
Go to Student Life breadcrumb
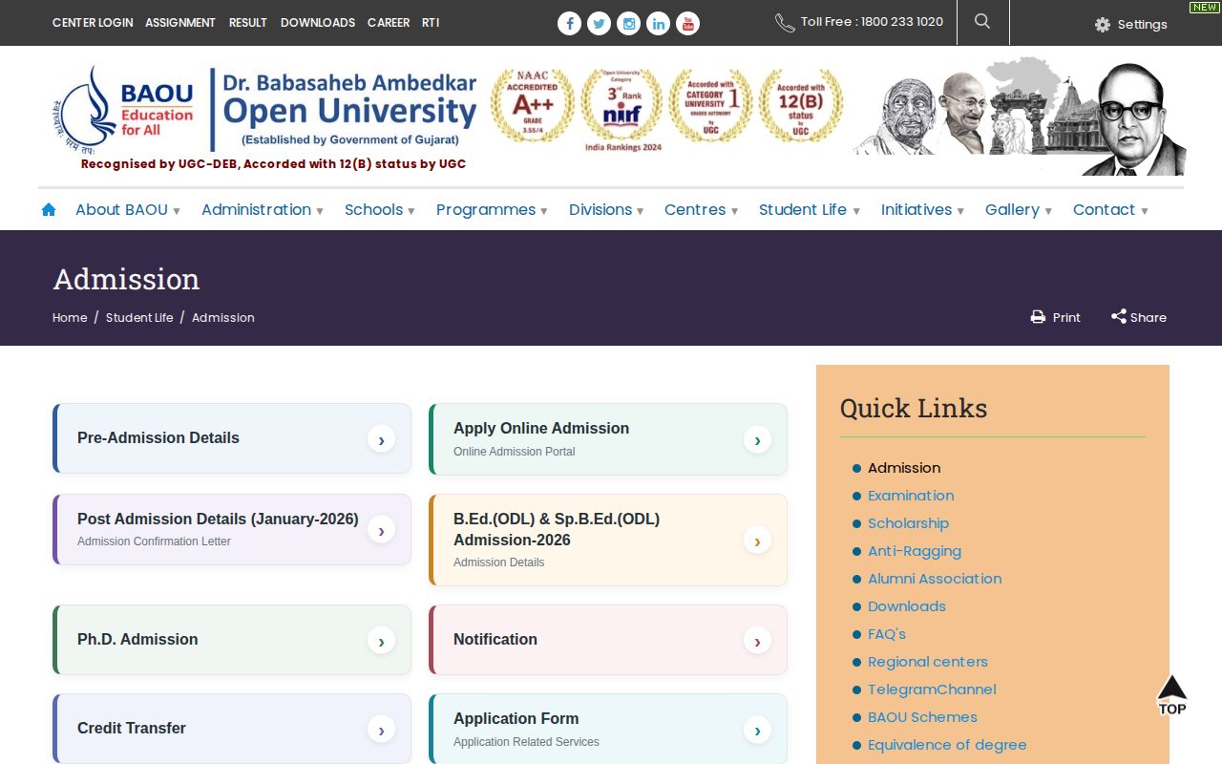coord(139,317)
